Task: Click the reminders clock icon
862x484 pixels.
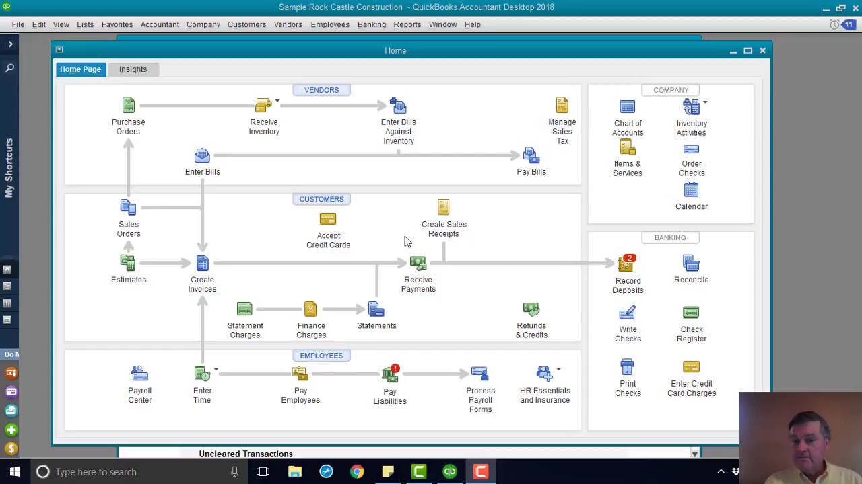Action: point(834,24)
